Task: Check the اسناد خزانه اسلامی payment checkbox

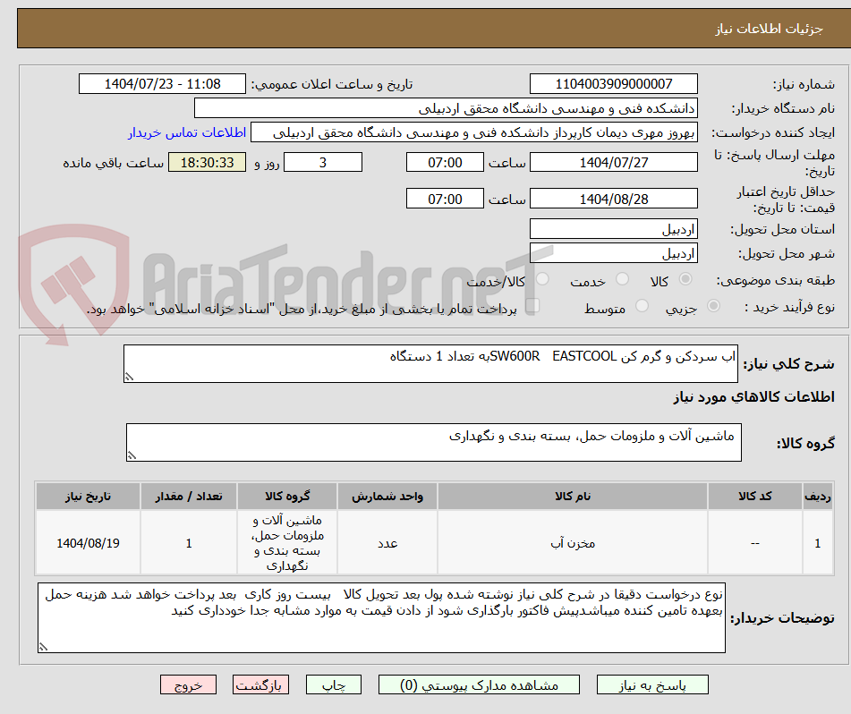Action: pos(532,305)
